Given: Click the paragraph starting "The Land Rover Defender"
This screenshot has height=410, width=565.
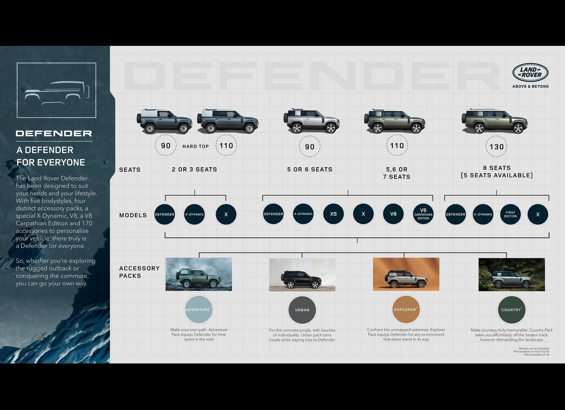Looking at the screenshot, I should pyautogui.click(x=56, y=212).
